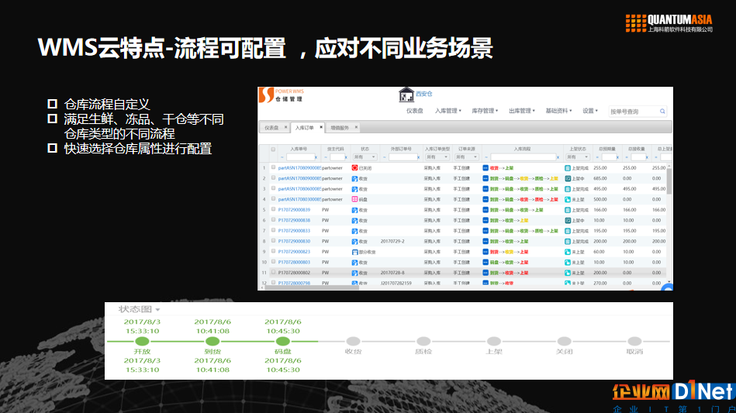
Task: Select checkbox for order P170729000823
Action: coord(273,251)
